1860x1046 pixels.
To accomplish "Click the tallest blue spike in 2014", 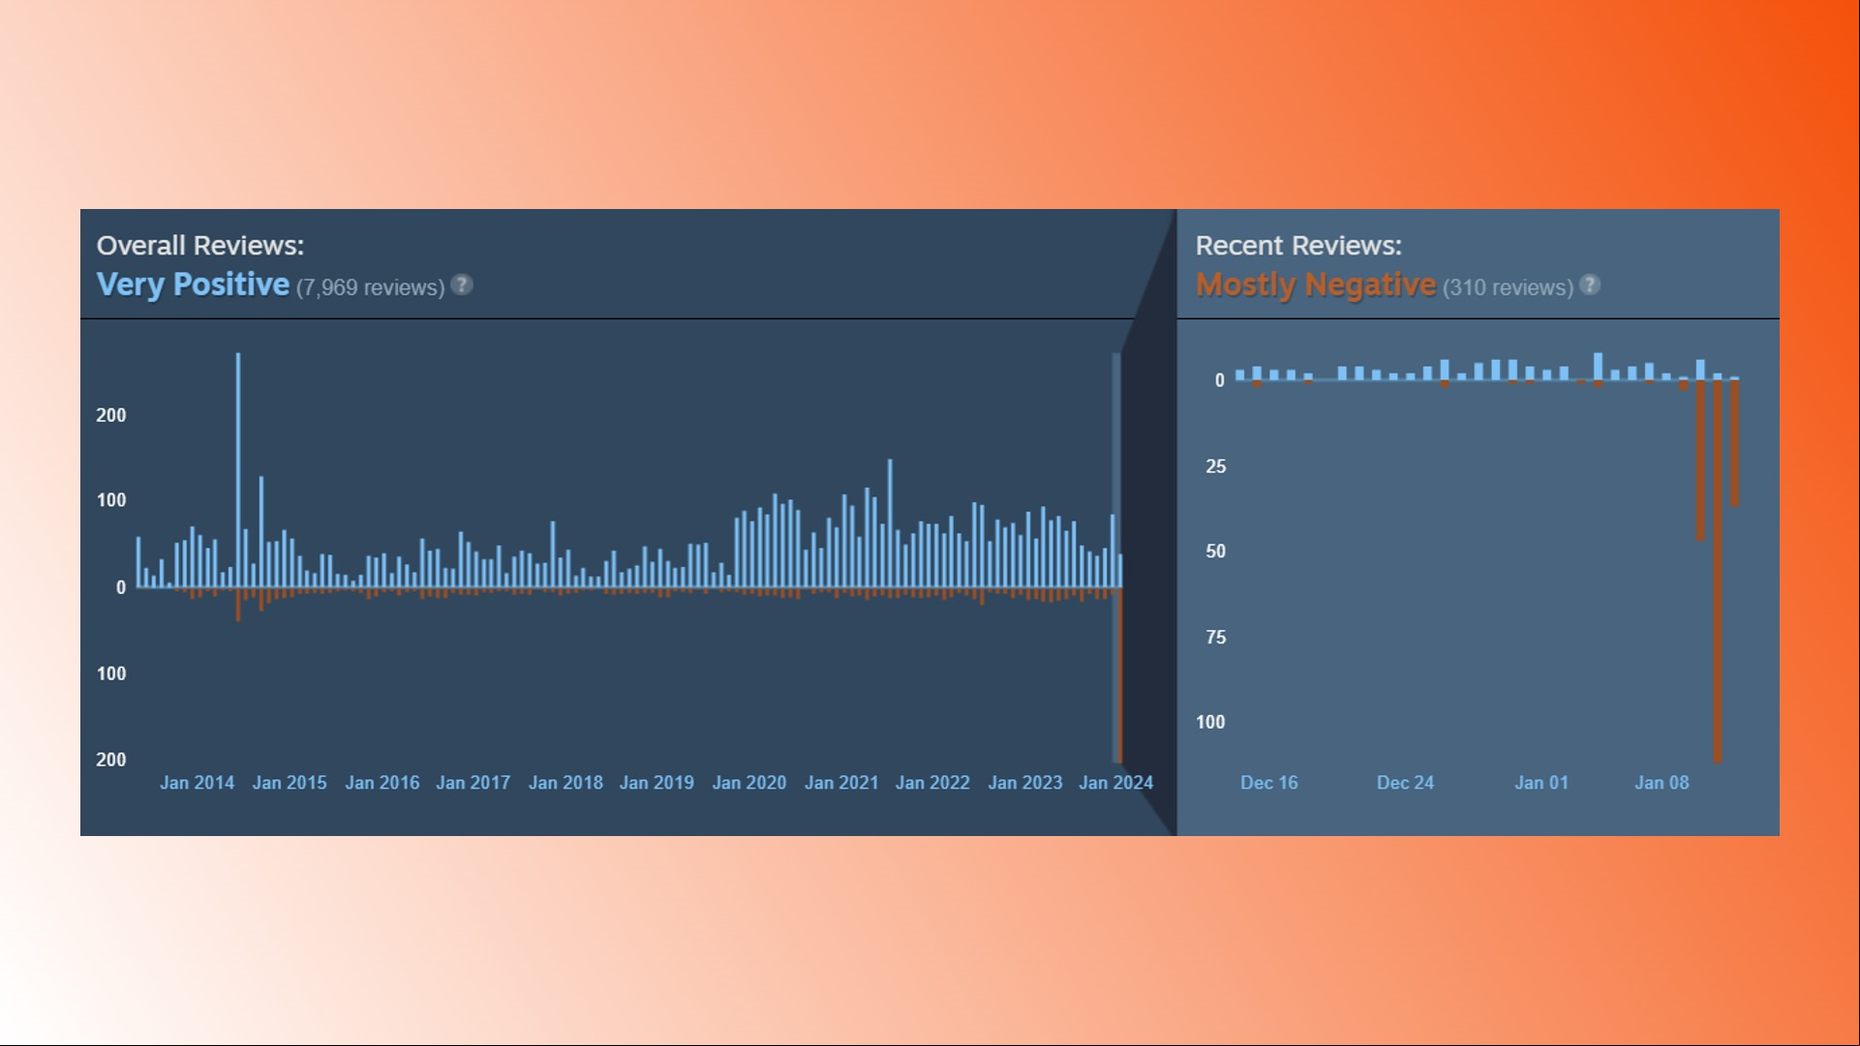I will pyautogui.click(x=238, y=469).
